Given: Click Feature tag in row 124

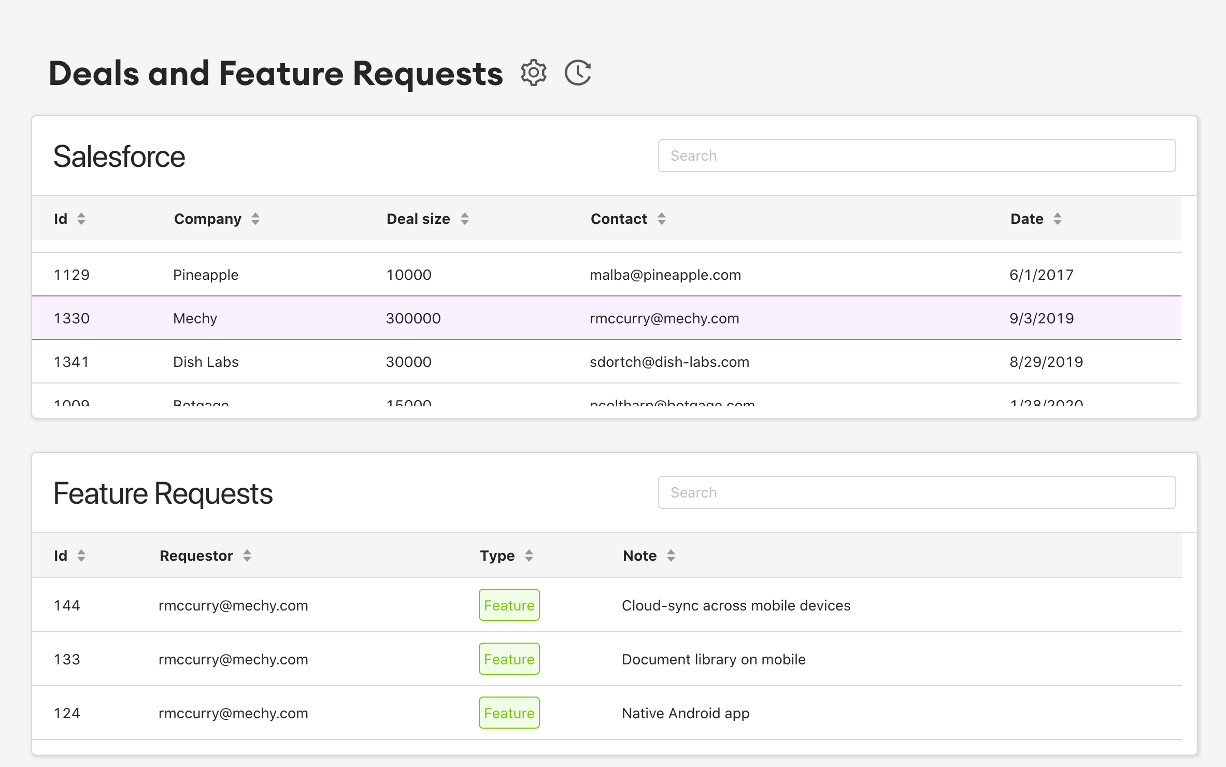Looking at the screenshot, I should [x=509, y=713].
